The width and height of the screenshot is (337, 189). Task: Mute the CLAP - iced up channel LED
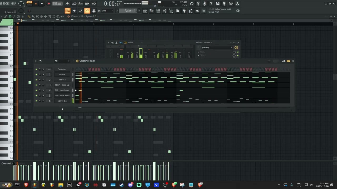pos(36,85)
